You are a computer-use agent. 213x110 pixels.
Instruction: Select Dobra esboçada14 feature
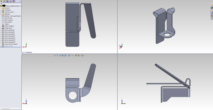[10, 42]
